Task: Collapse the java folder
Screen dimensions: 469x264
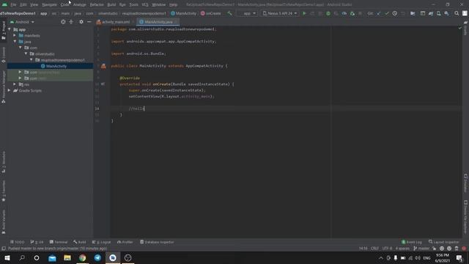Action: click(15, 41)
